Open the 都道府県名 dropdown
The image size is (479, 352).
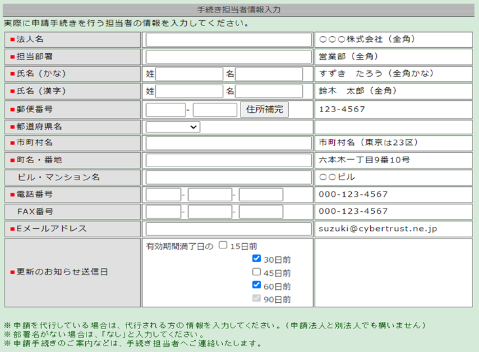pos(173,127)
